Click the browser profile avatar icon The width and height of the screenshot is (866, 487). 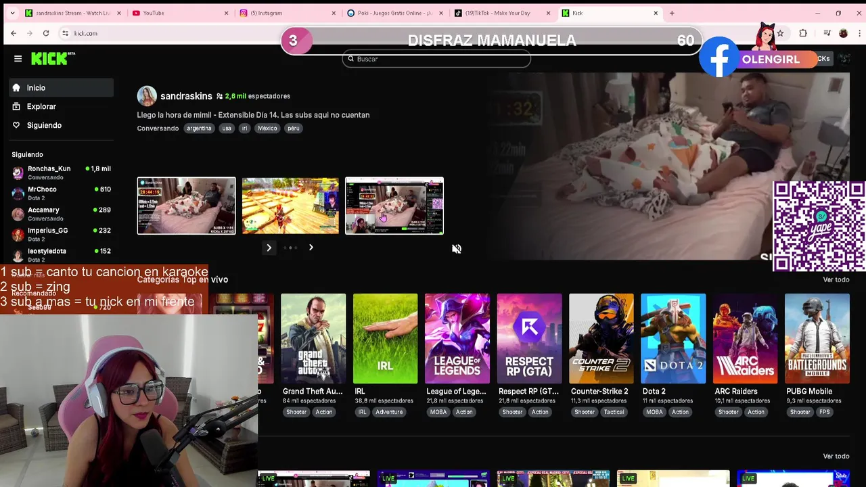pos(843,33)
